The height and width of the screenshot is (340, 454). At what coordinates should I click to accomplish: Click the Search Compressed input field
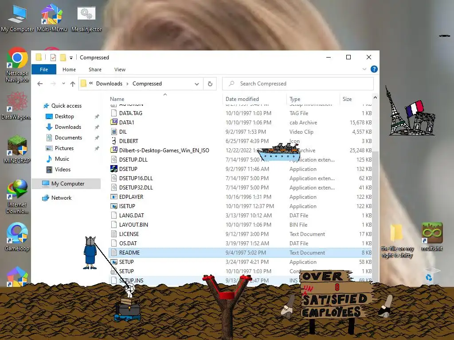click(298, 84)
